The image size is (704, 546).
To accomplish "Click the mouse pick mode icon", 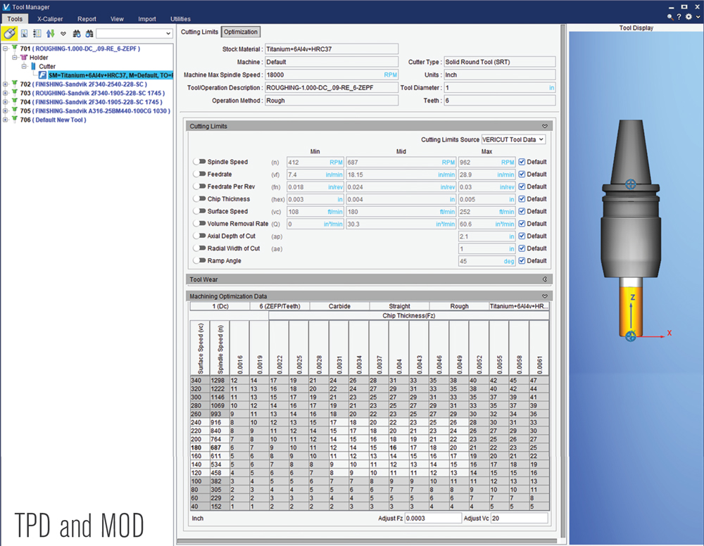I will 10,33.
